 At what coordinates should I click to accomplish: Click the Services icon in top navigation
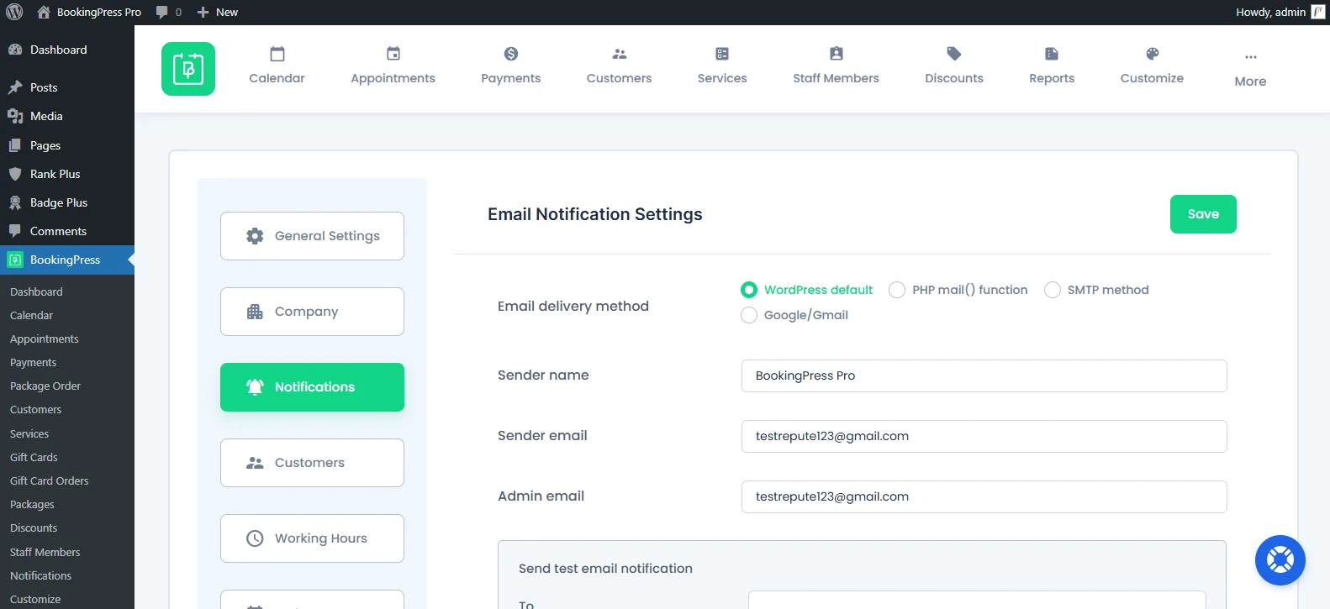tap(722, 54)
